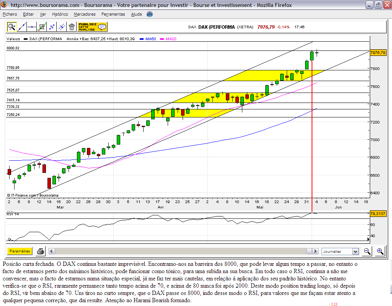Open the Paramètres button
Screen dimensions: 392x306
(x=20, y=251)
